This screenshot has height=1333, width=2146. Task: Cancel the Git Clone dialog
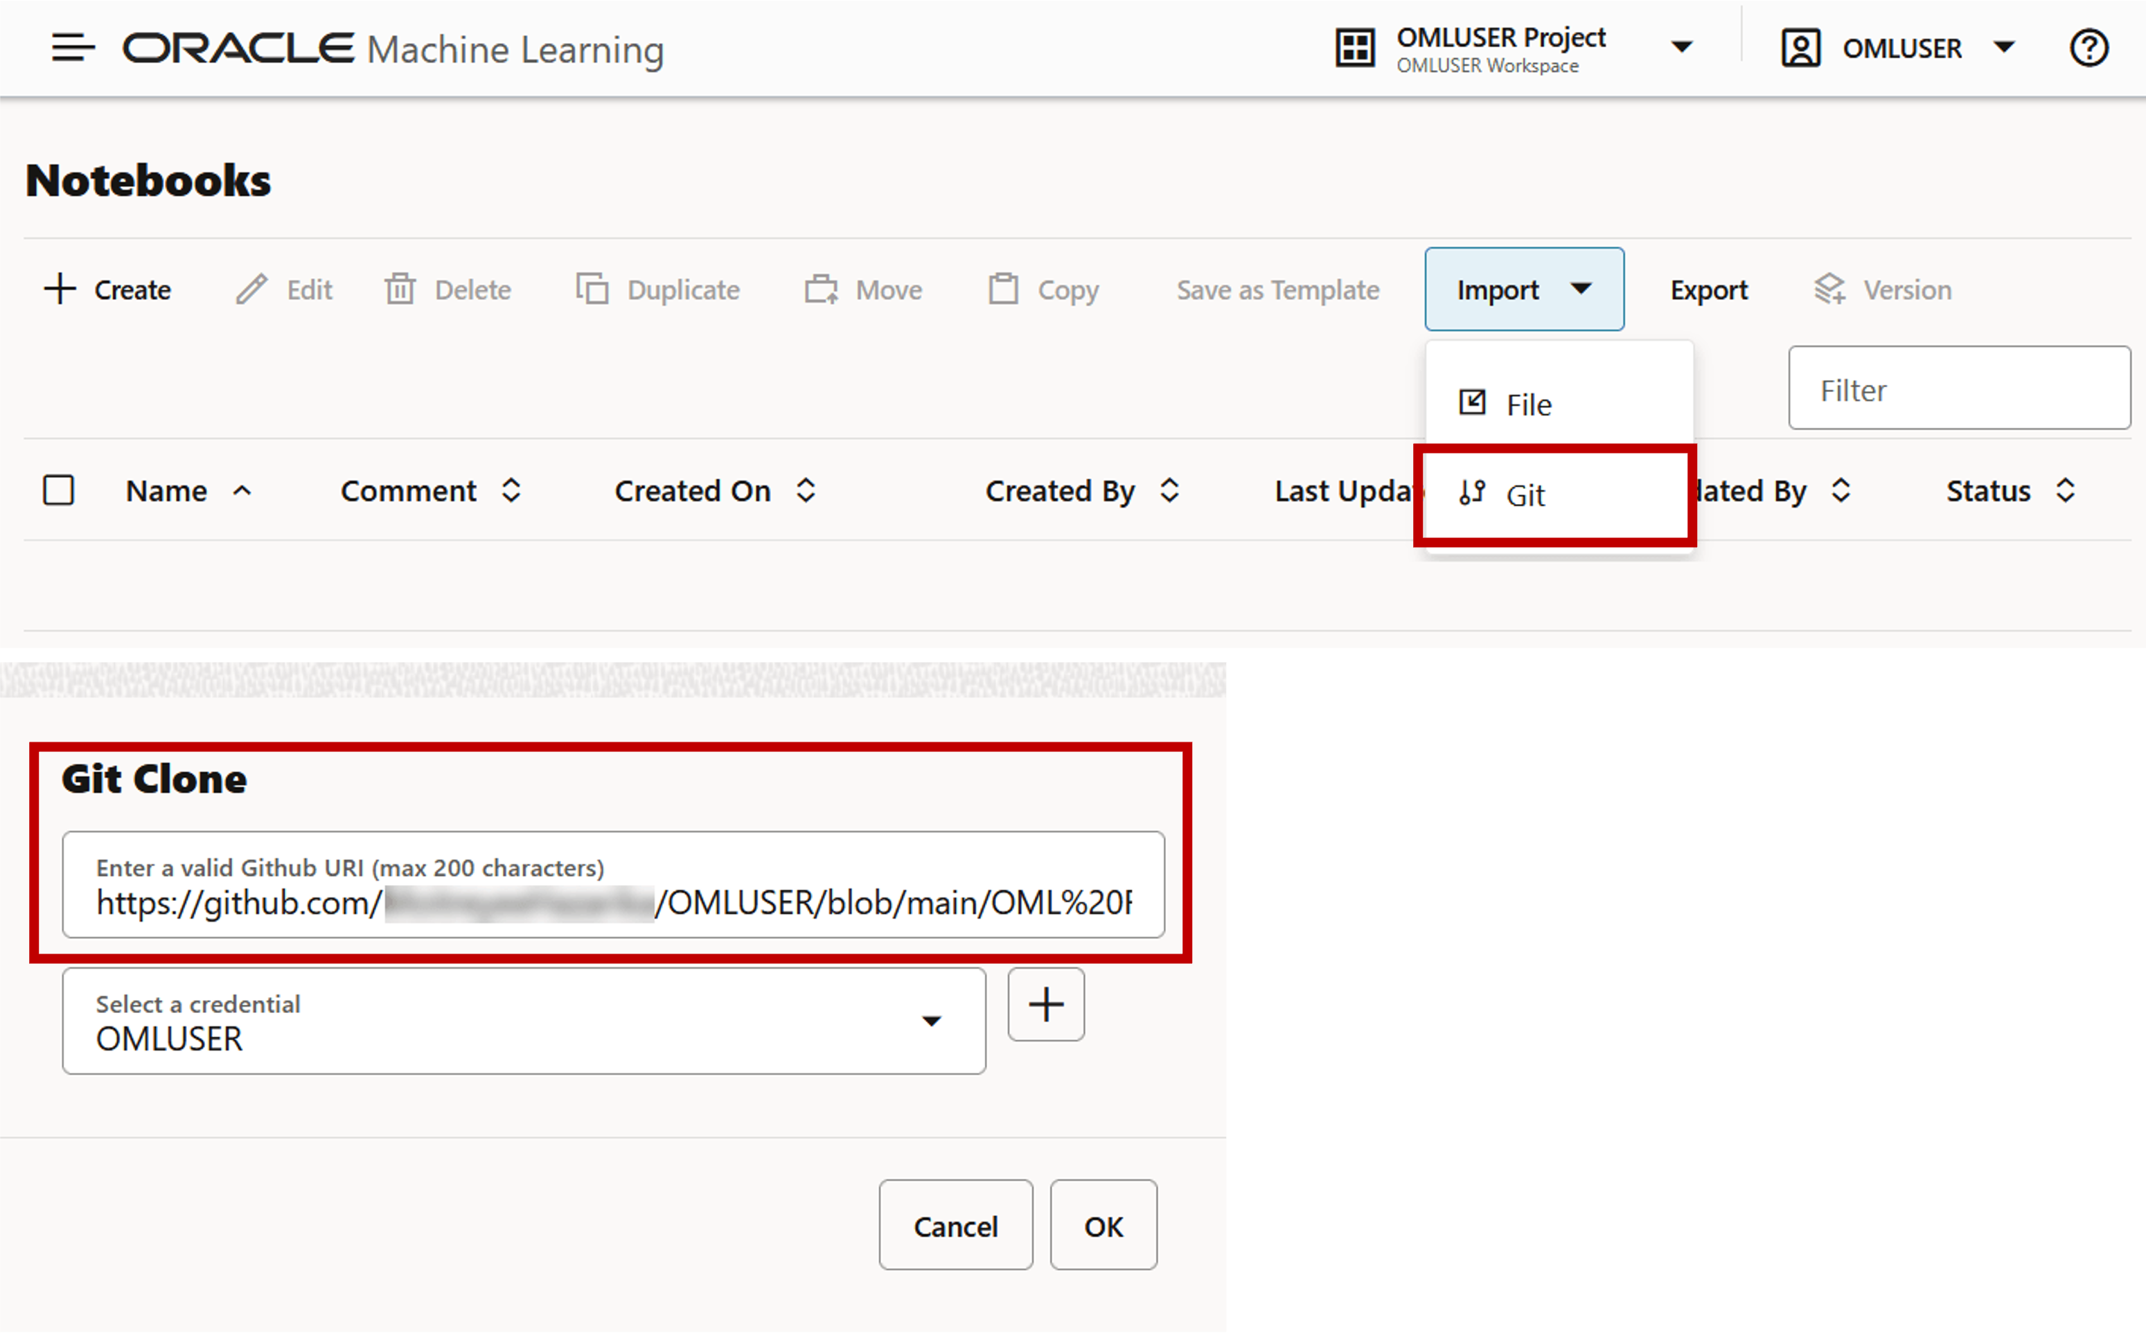[955, 1226]
